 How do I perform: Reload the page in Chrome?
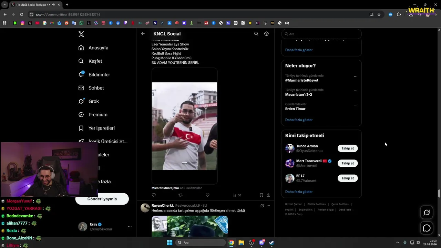[x=21, y=14]
